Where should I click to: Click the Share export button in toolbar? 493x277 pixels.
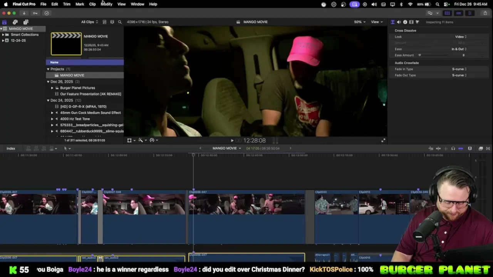(x=485, y=13)
